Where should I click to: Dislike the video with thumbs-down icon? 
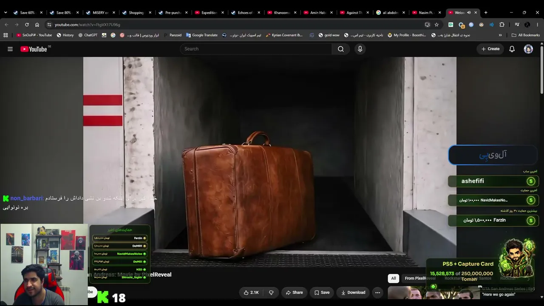pos(271,292)
